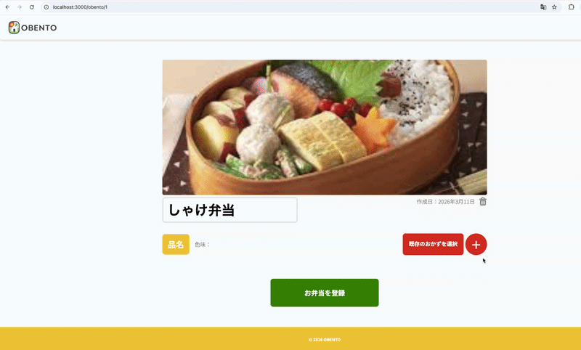
Task: Click the 色味 label text
Action: pos(203,245)
